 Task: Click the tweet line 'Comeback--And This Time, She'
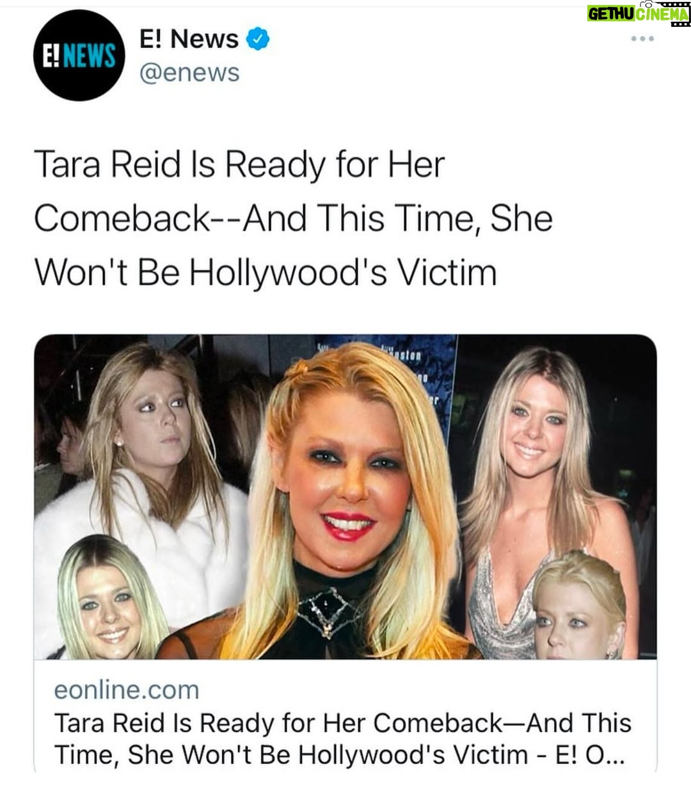[293, 218]
